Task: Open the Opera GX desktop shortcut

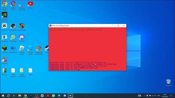Action: coord(22,5)
